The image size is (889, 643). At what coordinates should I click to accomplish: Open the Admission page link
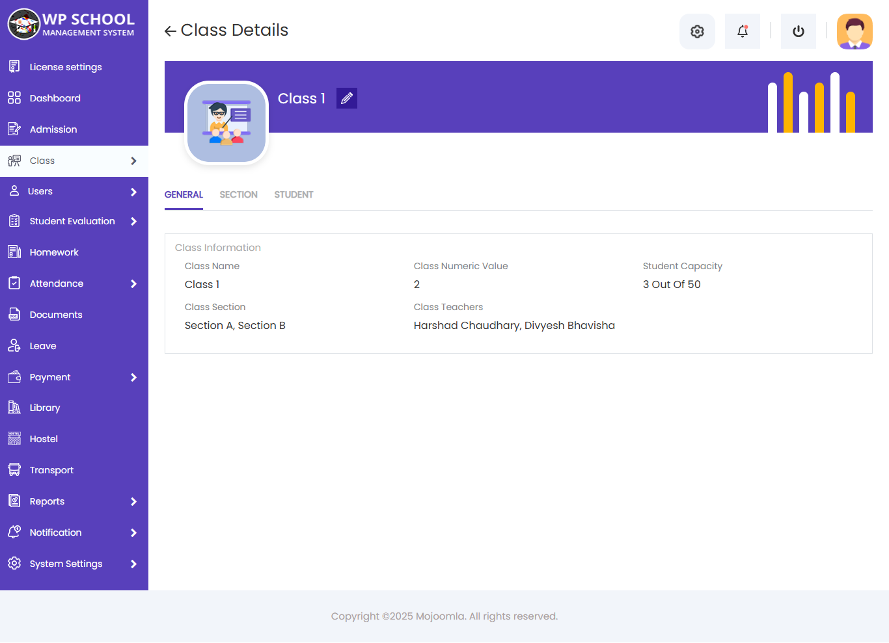(74, 129)
